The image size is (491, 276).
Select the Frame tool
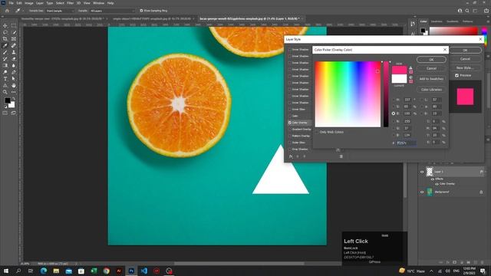coord(14,39)
